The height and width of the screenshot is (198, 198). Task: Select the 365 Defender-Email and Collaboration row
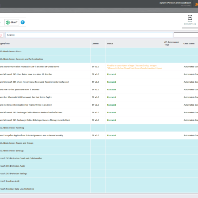coord(99,158)
